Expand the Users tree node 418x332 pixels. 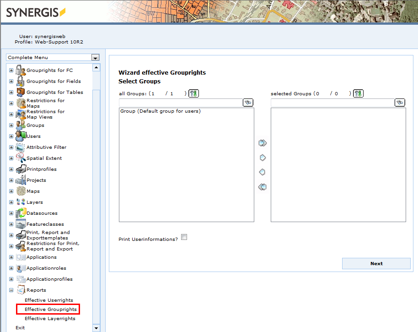pos(11,136)
